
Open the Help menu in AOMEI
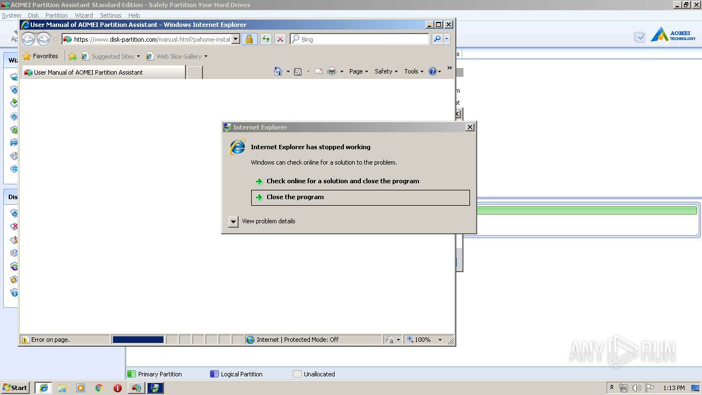[x=134, y=15]
